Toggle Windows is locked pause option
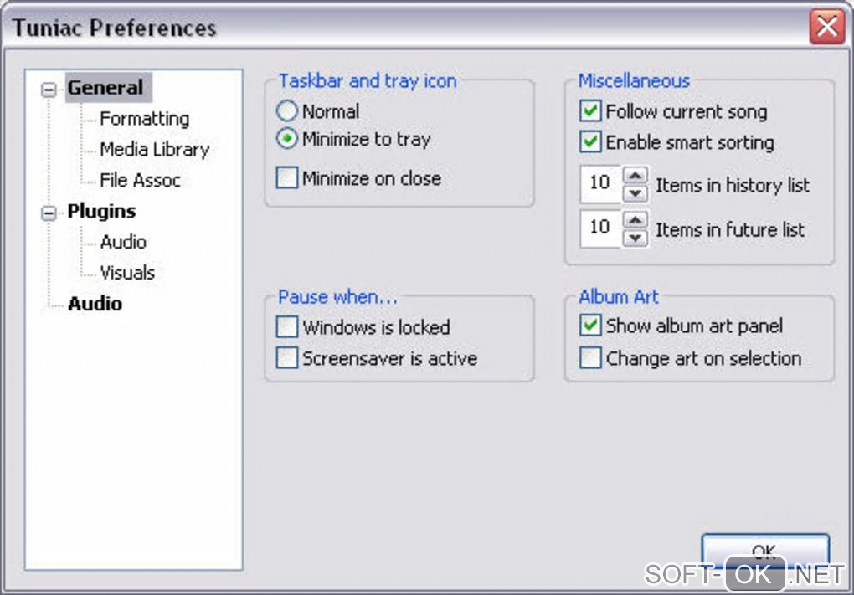 click(x=287, y=327)
